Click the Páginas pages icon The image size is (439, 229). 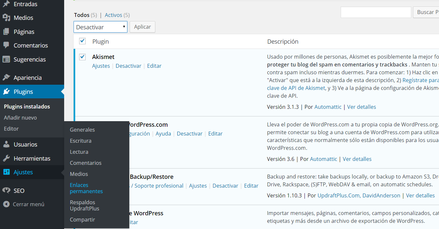point(6,32)
